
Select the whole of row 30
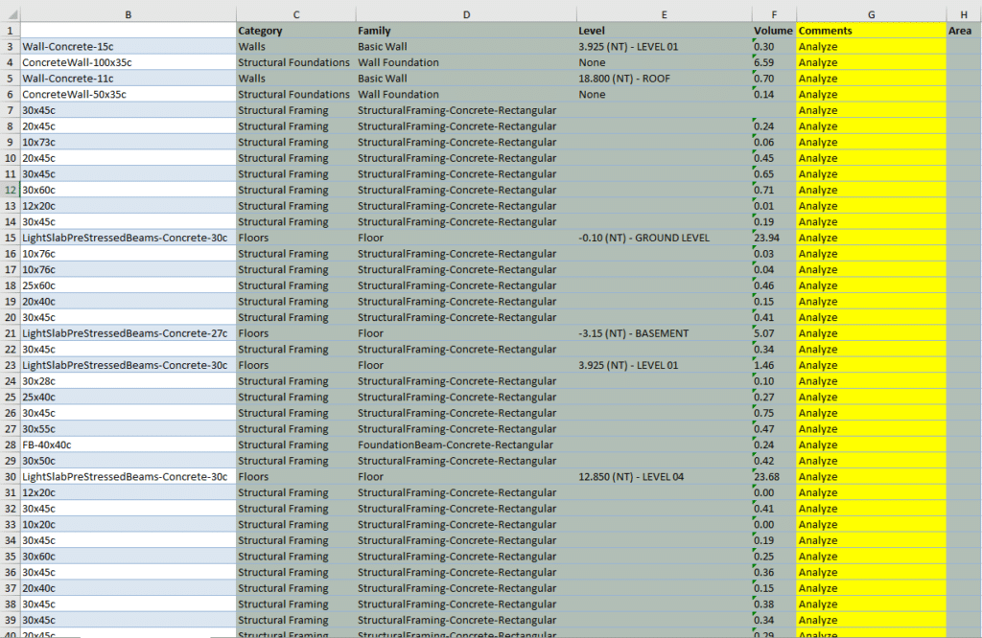[10, 477]
